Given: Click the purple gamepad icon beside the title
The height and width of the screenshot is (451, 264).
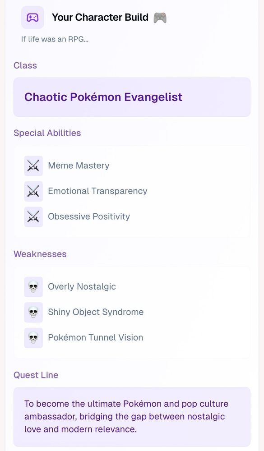Looking at the screenshot, I should pyautogui.click(x=32, y=18).
